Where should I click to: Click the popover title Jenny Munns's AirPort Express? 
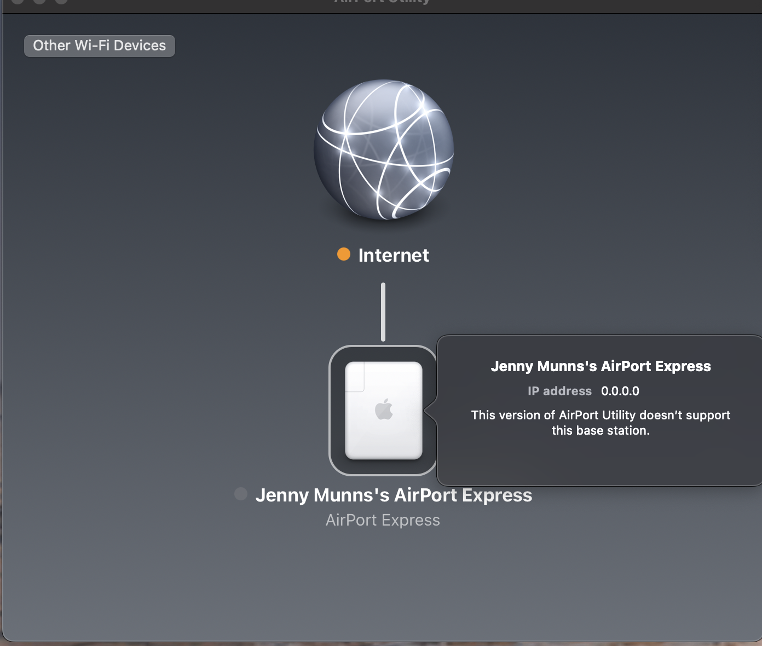coord(601,366)
